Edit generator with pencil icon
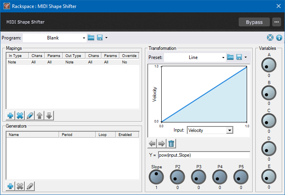 tap(30, 186)
